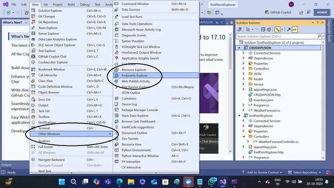Collapse the EndPointExplorer project node
This screenshot has height=188, width=334.
click(x=239, y=116)
